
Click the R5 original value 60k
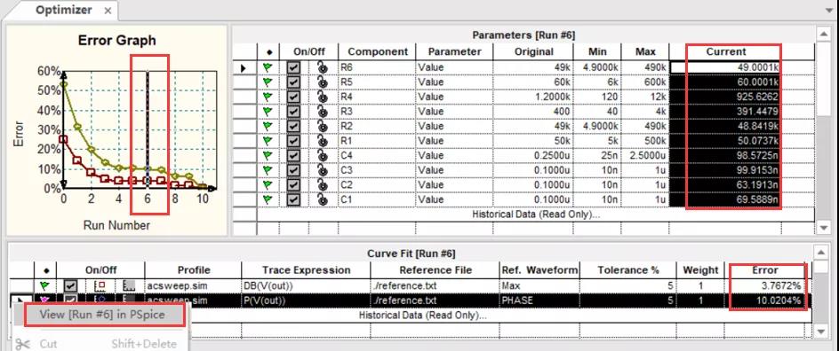coord(532,82)
